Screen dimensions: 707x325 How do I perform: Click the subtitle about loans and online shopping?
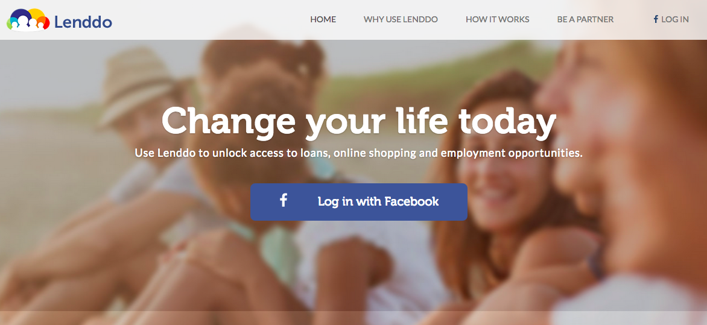(359, 153)
